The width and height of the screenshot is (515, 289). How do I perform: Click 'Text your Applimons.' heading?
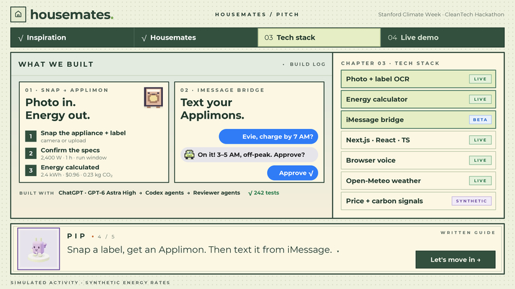[212, 109]
